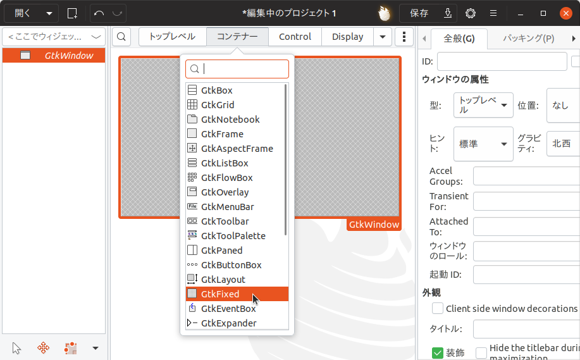Click the GtkWindow label in canvas
Screen dimensions: 580x360
click(374, 225)
